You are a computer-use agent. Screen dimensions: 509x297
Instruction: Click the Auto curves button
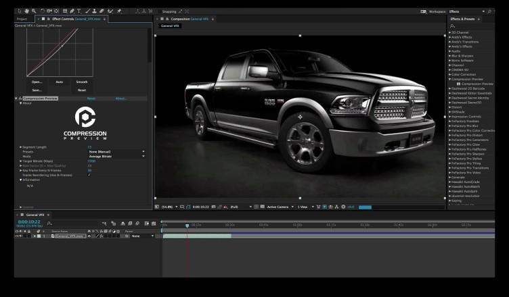point(59,82)
